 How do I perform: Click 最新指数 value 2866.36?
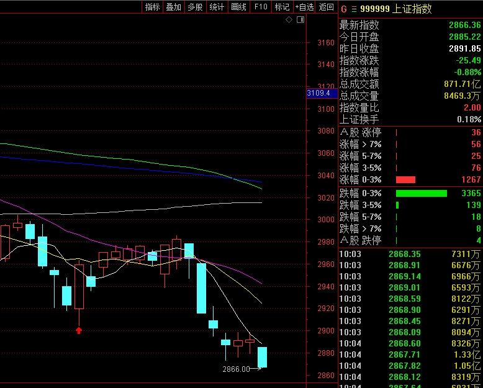(x=464, y=25)
